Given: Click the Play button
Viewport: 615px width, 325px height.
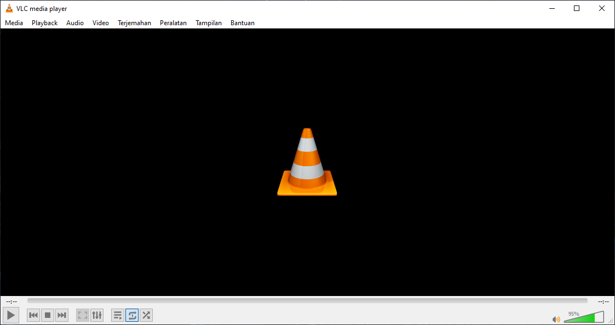Looking at the screenshot, I should point(10,315).
